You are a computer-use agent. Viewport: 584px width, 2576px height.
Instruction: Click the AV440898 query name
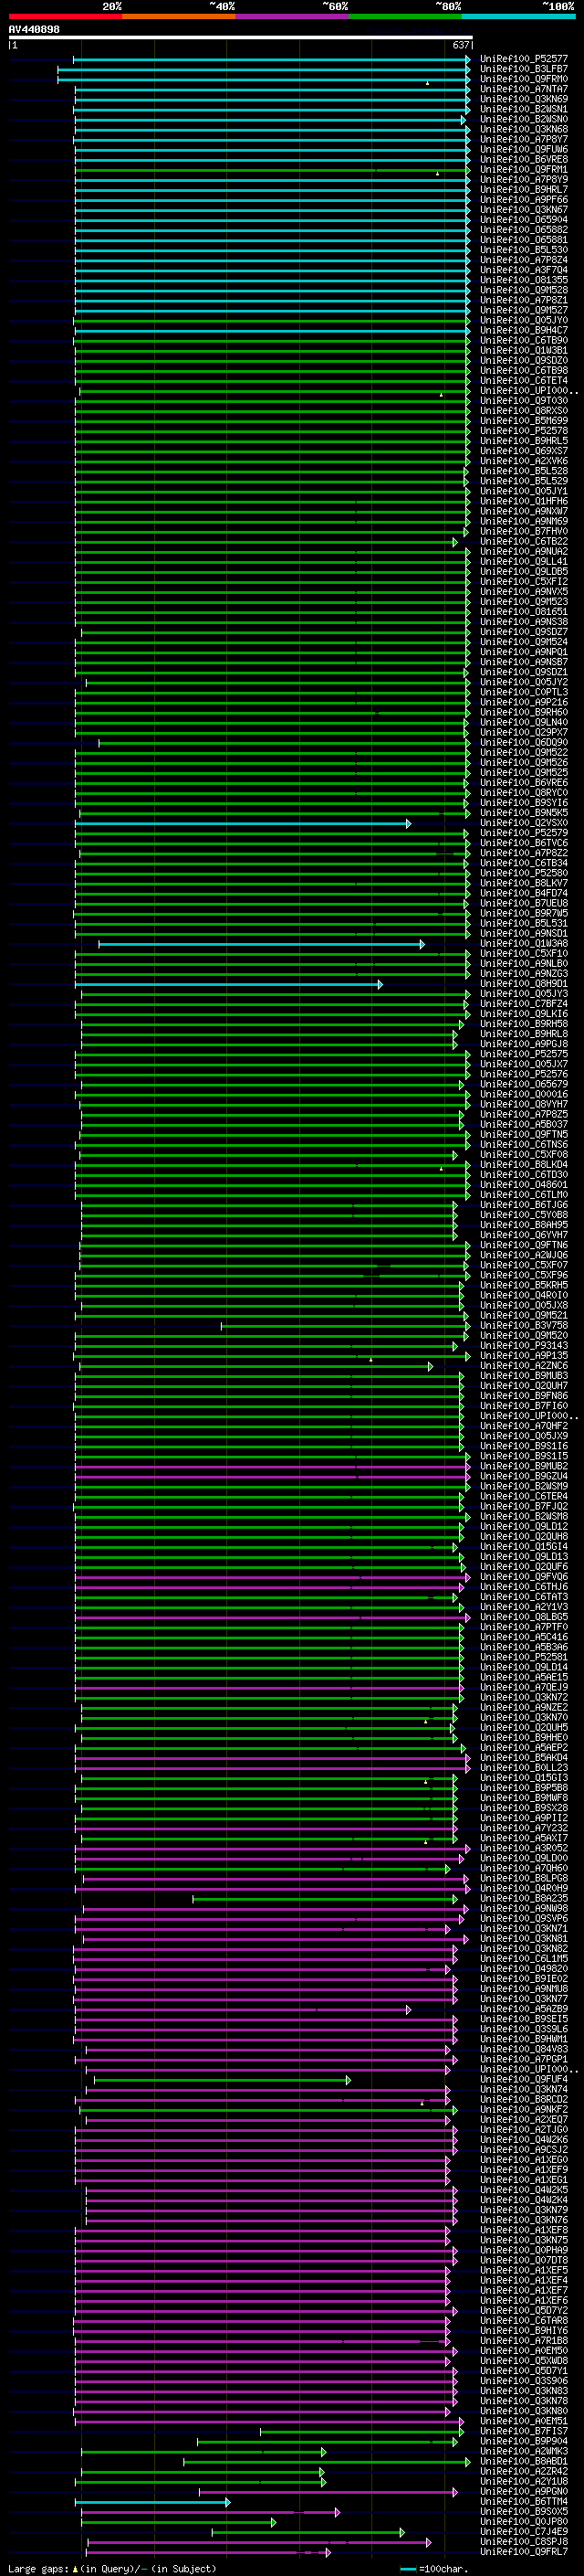[x=34, y=30]
